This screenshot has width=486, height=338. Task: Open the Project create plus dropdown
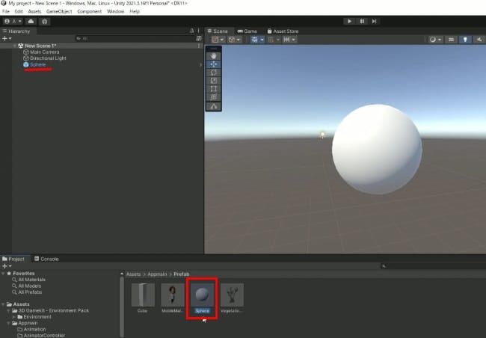[x=7, y=266]
